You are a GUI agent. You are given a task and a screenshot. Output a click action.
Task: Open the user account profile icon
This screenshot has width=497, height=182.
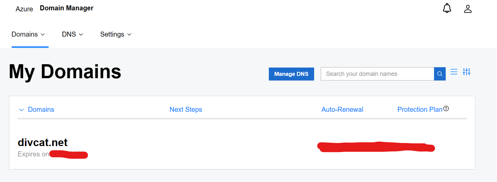(468, 9)
